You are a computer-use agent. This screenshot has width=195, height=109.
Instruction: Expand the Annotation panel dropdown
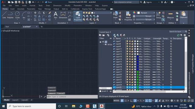63,23
